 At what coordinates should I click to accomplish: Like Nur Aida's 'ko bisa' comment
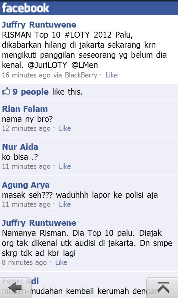click(65, 167)
